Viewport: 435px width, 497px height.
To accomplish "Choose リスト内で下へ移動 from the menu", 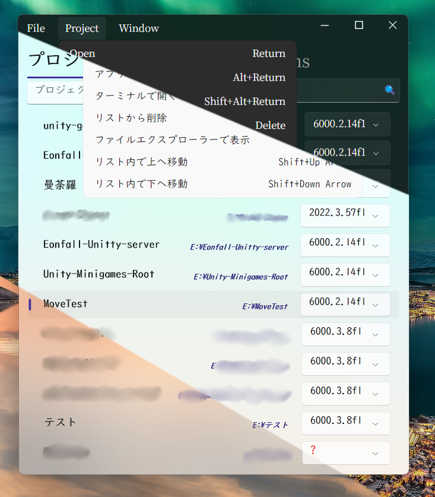I will 142,184.
